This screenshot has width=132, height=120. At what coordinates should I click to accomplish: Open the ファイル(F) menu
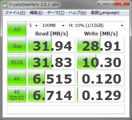(15, 13)
